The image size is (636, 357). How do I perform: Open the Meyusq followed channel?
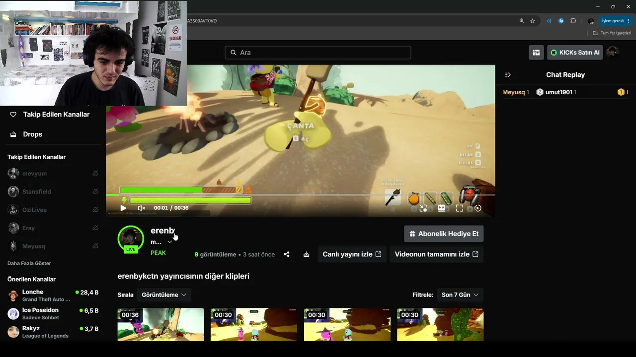coord(33,246)
